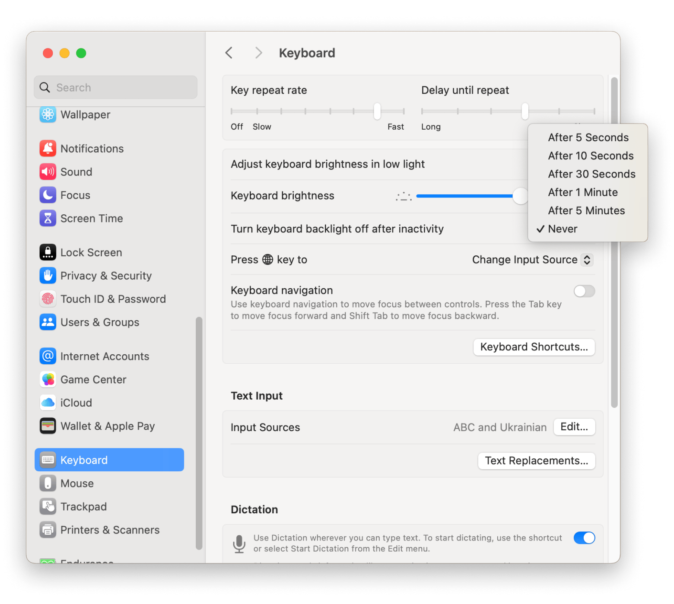The width and height of the screenshot is (674, 604).
Task: Select After 1 Minute backlight option
Action: coord(582,192)
